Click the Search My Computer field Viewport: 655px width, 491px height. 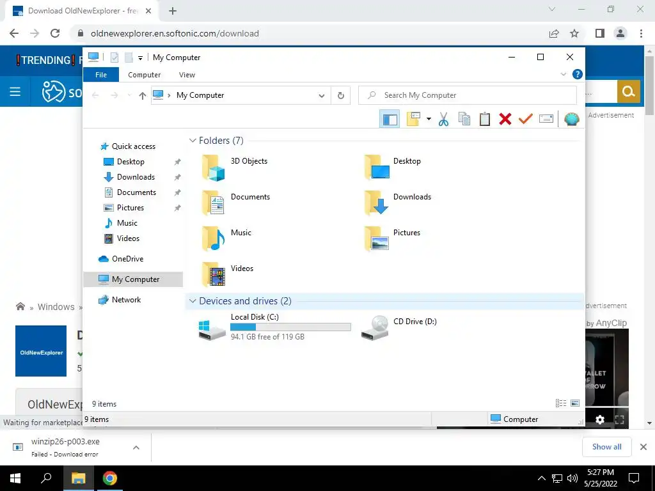click(468, 95)
